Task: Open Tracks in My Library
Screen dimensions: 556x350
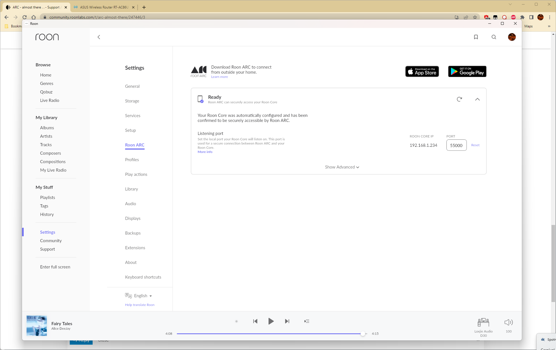Action: point(46,145)
